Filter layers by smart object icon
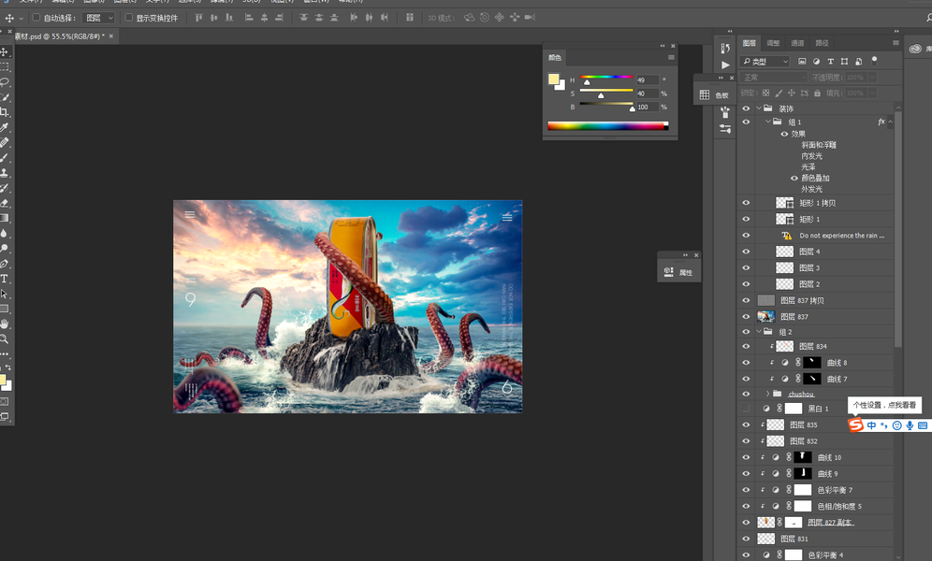 click(859, 61)
